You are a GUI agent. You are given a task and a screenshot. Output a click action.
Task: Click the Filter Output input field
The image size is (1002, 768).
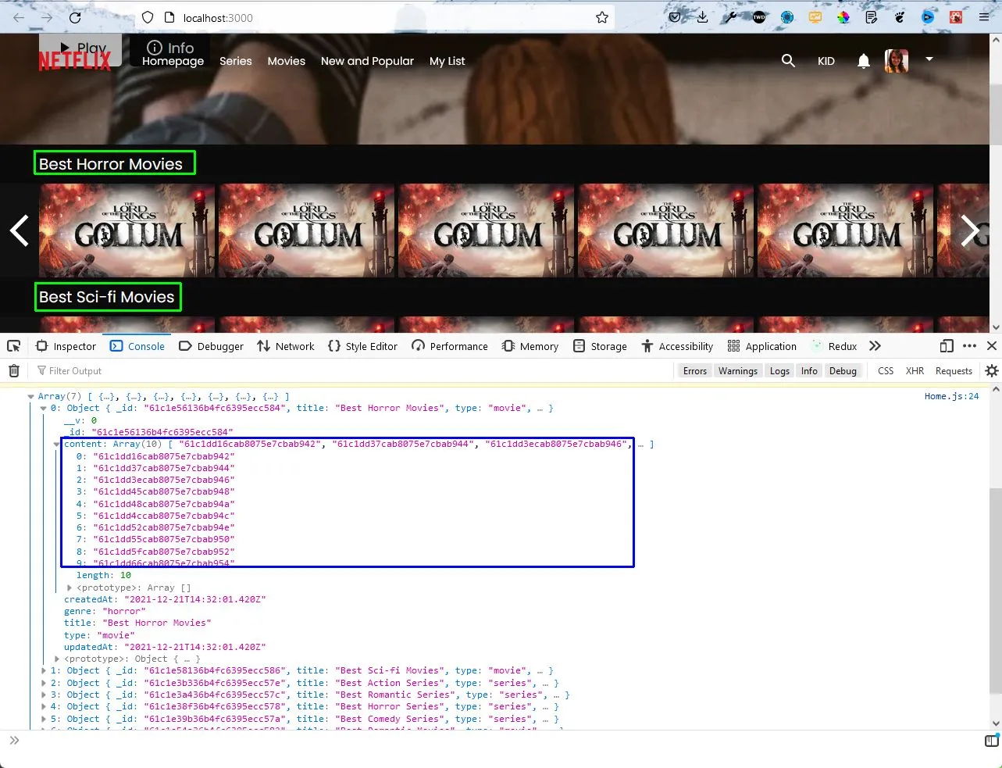(x=351, y=371)
